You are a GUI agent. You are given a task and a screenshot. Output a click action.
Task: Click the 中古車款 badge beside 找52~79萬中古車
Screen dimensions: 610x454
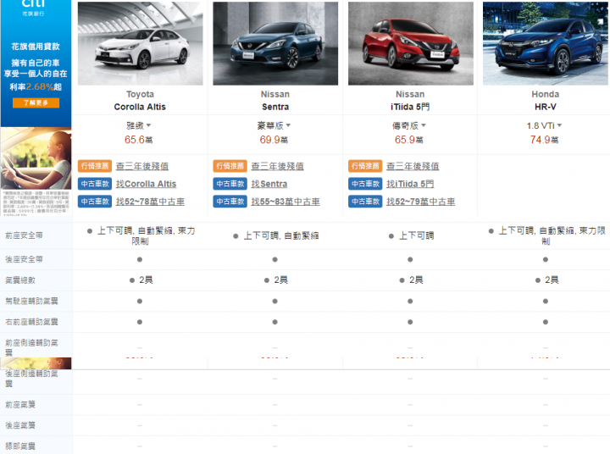365,202
